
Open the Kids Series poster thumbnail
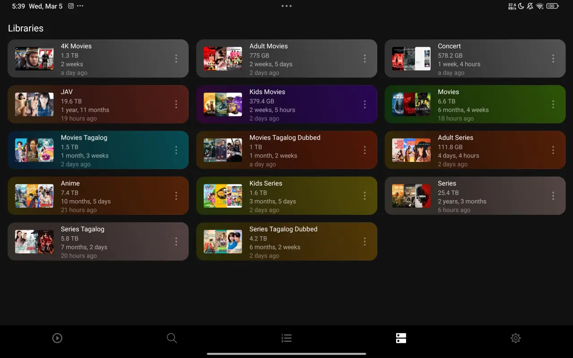223,196
